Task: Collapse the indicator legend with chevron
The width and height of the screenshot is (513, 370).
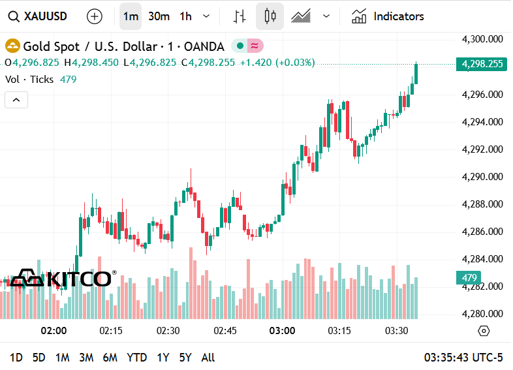Action: (x=16, y=100)
